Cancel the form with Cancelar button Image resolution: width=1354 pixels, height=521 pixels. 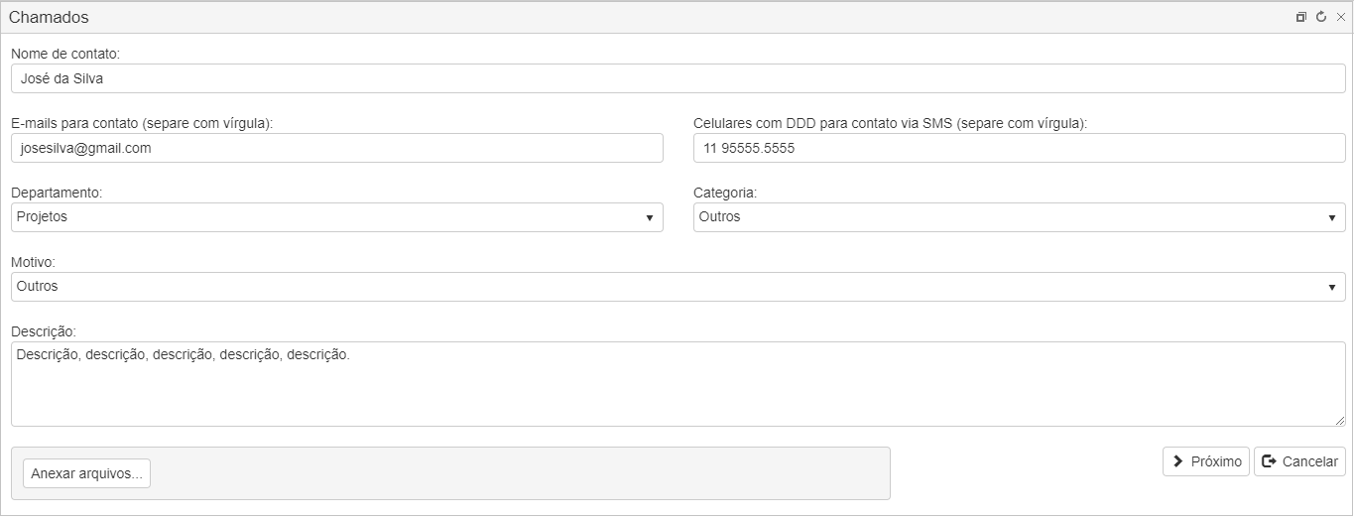[1299, 461]
